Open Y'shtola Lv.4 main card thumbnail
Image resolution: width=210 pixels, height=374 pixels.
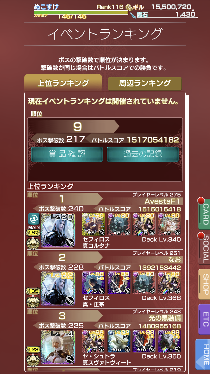tap(58, 347)
